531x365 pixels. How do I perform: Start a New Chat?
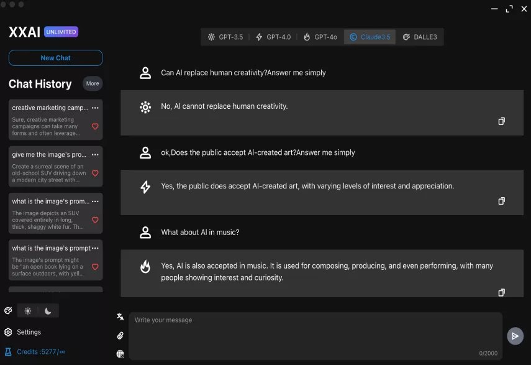55,58
